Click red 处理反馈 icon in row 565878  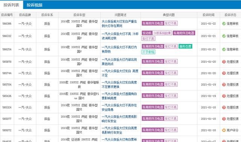coord(224,62)
